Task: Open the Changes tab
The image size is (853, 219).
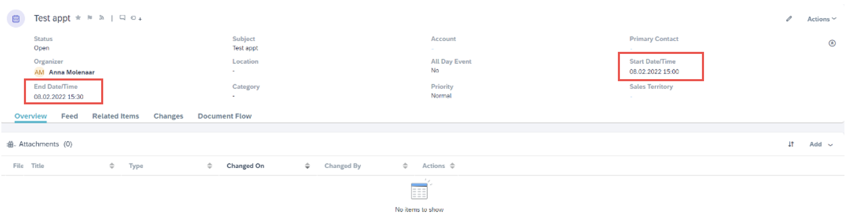Action: pyautogui.click(x=168, y=116)
